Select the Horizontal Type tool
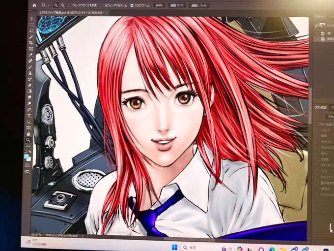Screen dimensions: 334x251 (29, 116)
